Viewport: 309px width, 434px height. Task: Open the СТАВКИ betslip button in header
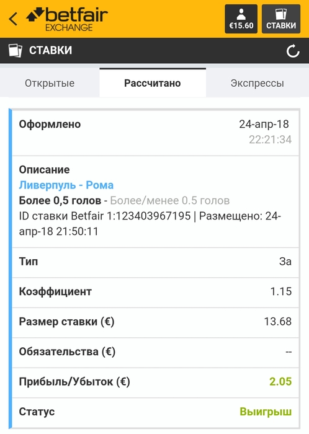pos(281,19)
